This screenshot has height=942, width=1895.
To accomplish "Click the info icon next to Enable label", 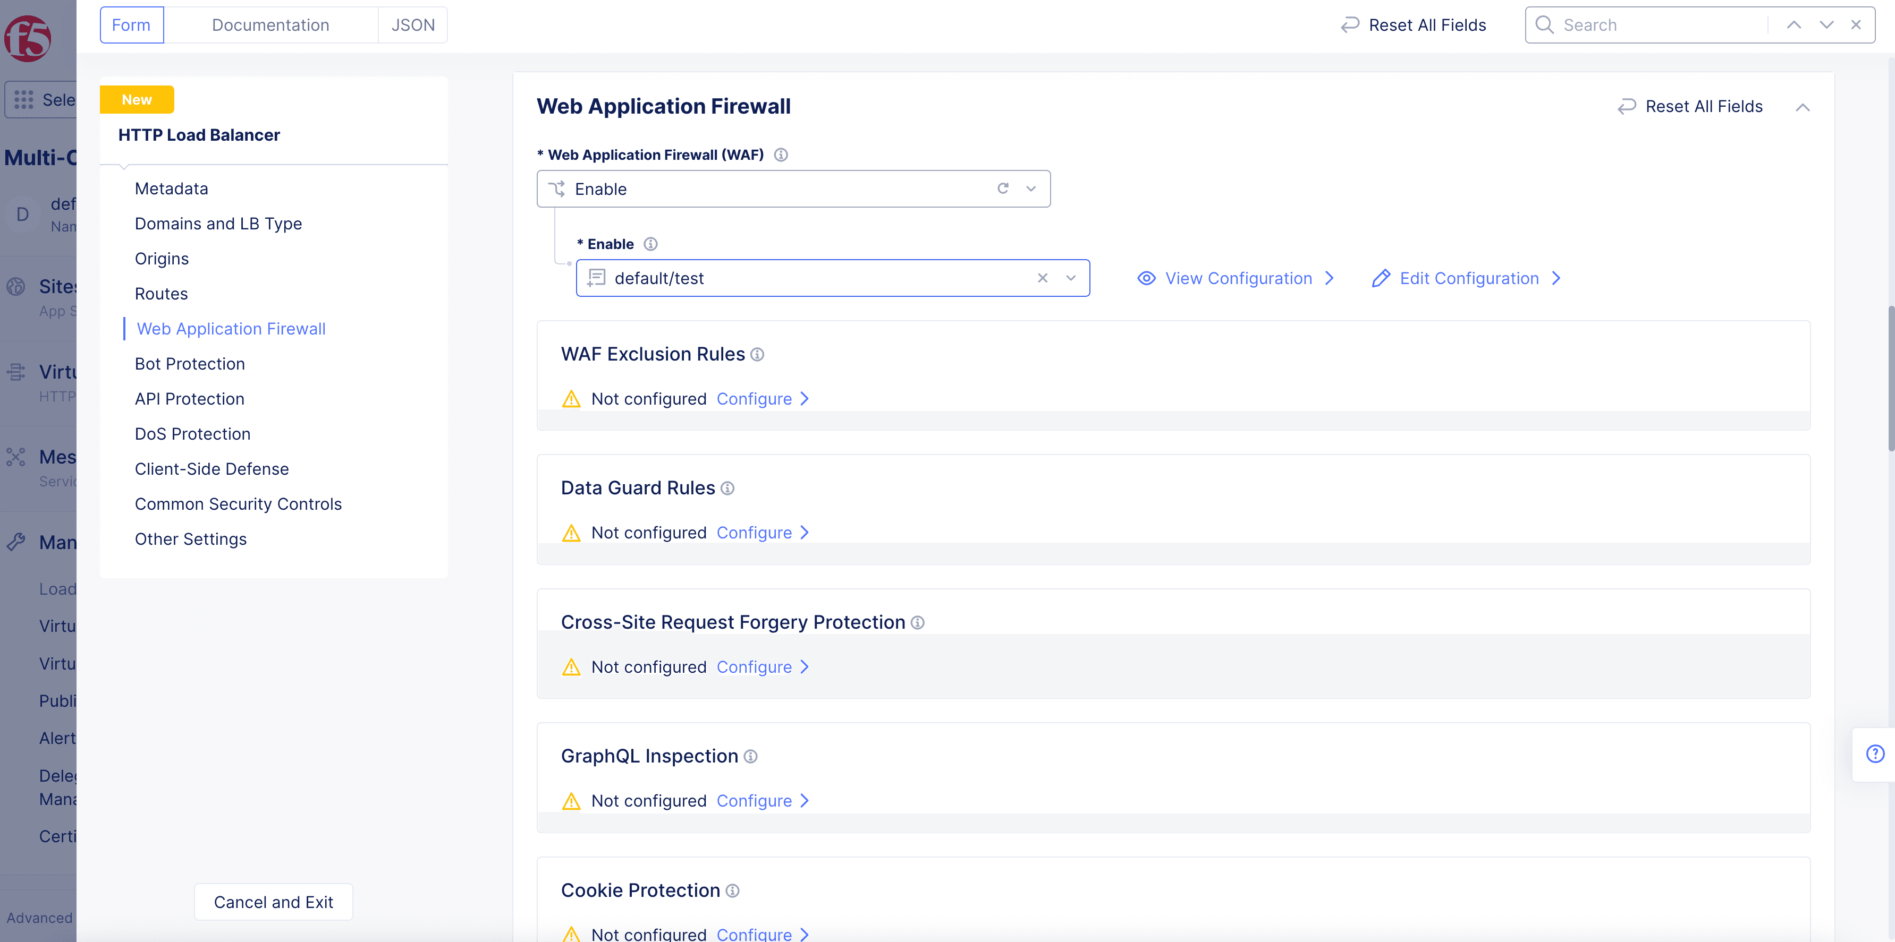I will pyautogui.click(x=650, y=243).
